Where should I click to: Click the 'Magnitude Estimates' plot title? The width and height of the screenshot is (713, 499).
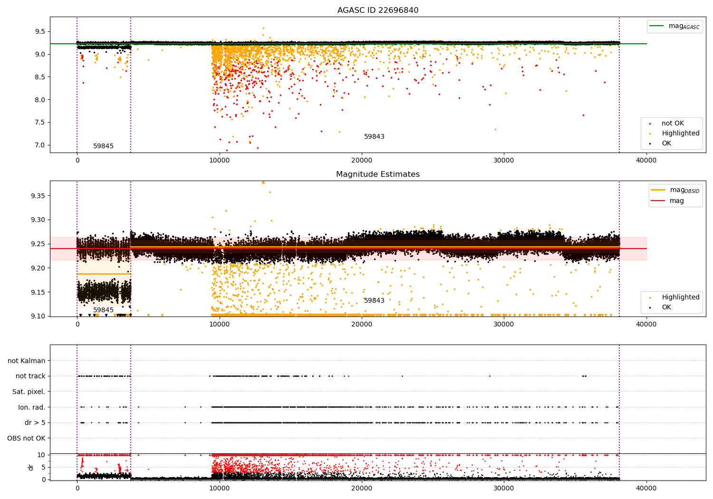(378, 174)
